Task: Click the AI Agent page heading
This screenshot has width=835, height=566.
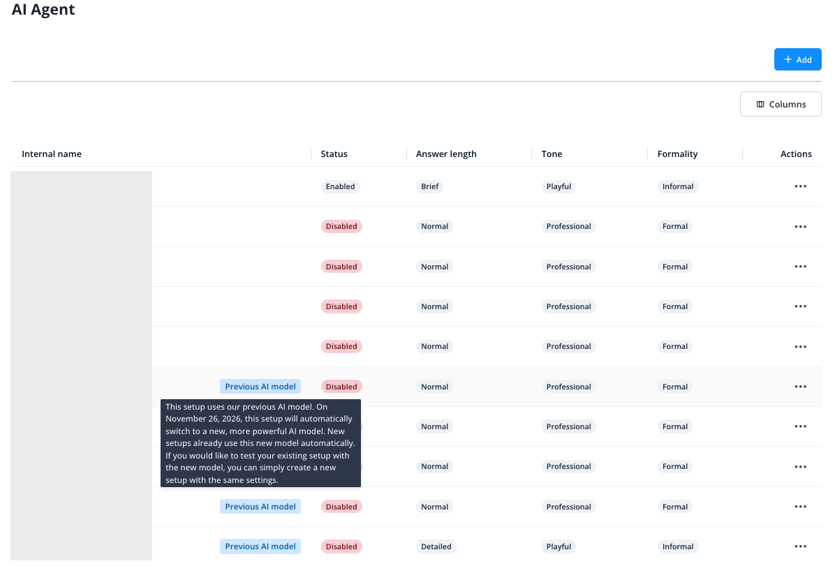Action: pos(43,10)
